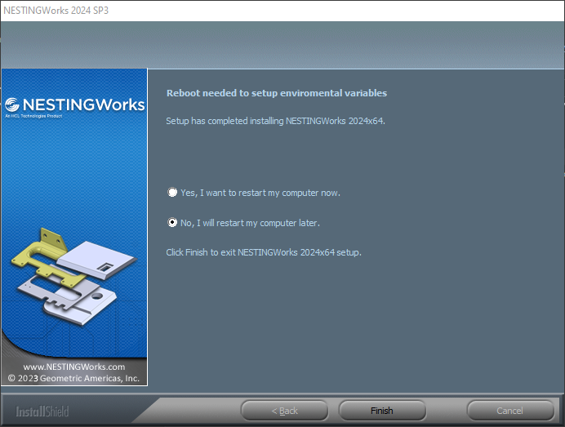
Task: Click 'Click Finish to exit NESTINGWorks 2024x64 setup' text
Action: 264,252
